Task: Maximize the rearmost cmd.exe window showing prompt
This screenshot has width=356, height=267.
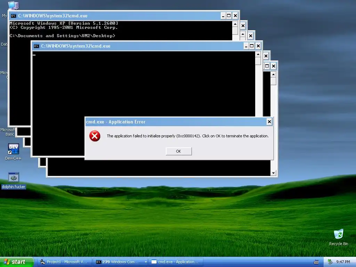Action: [x=229, y=16]
